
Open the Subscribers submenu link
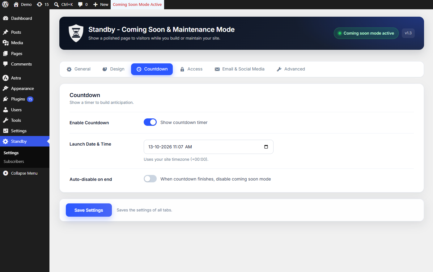(x=14, y=161)
